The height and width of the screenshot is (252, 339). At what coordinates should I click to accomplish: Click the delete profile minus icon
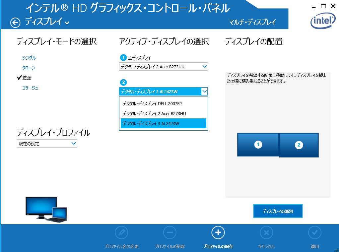[169, 232]
